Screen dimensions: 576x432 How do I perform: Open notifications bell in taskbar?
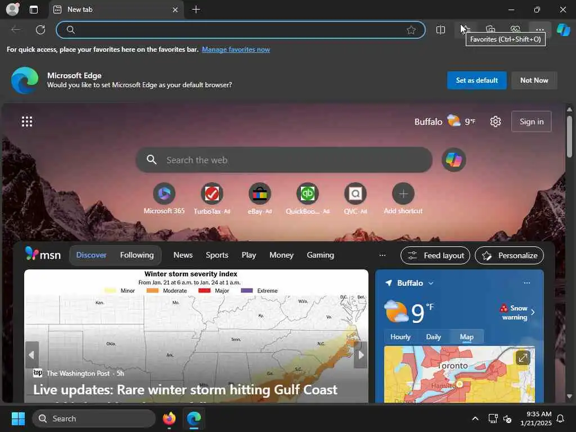tap(561, 418)
